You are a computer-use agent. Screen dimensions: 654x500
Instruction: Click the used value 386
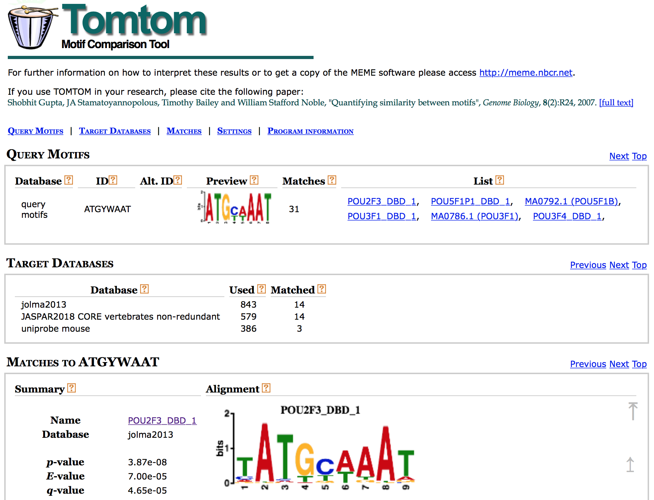pyautogui.click(x=248, y=329)
